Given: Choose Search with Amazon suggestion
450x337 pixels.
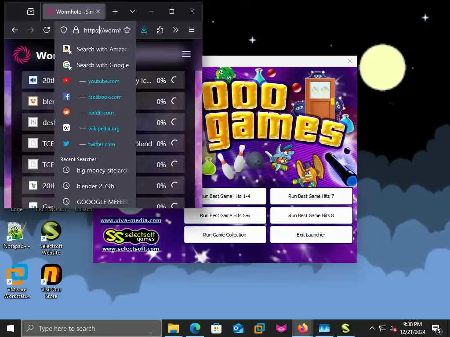Looking at the screenshot, I should (x=95, y=49).
